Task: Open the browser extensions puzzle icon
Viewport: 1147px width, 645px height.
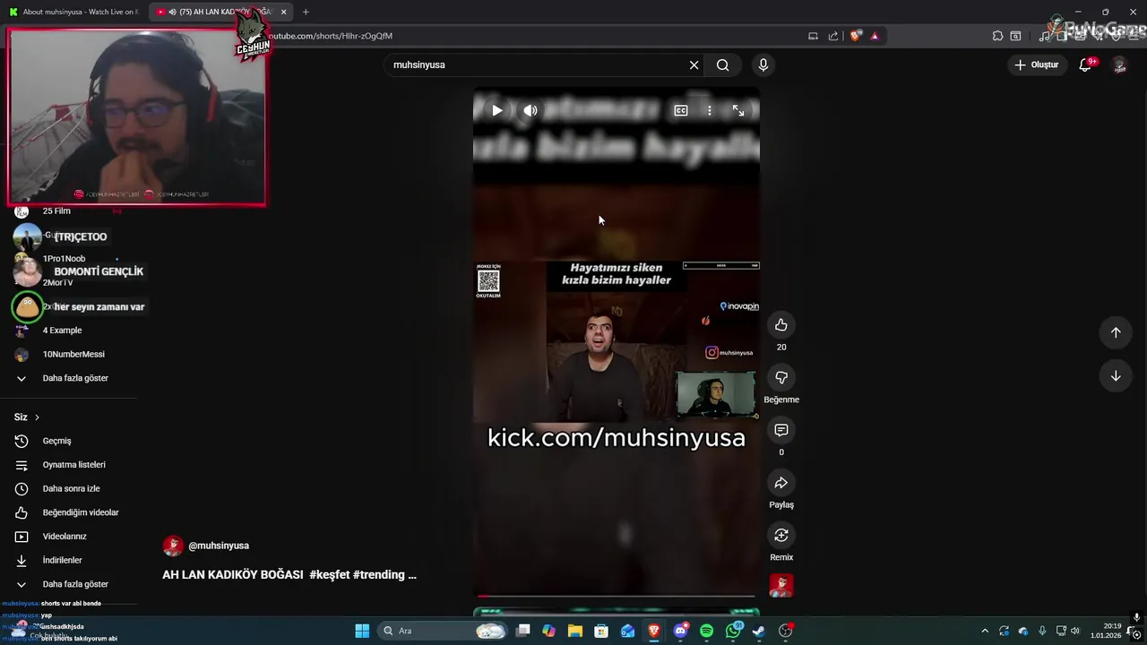Action: pos(997,36)
